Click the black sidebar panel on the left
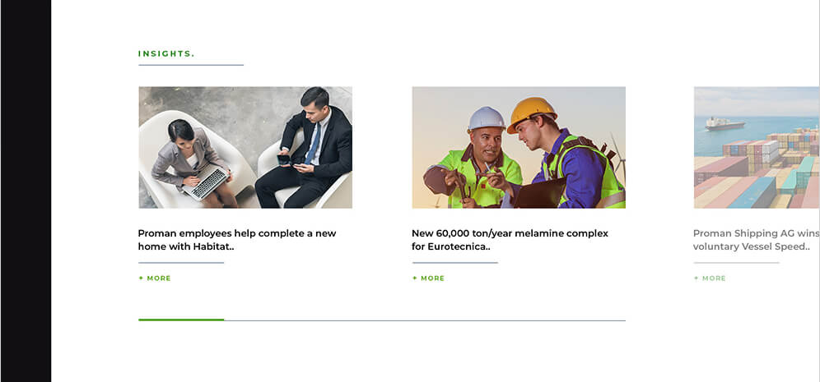This screenshot has height=382, width=820. pos(26,191)
